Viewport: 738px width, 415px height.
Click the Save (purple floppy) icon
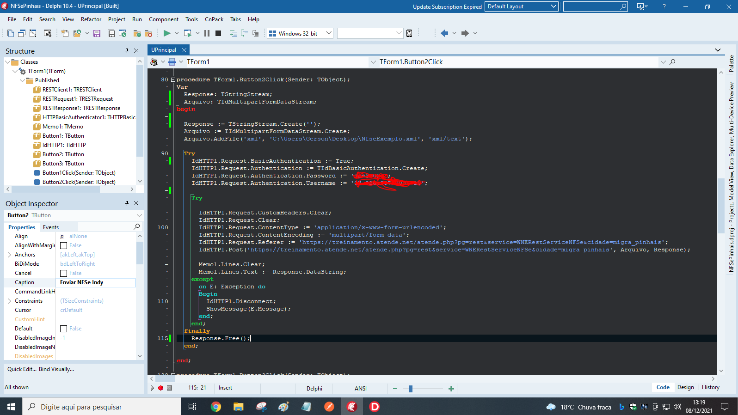pos(97,33)
